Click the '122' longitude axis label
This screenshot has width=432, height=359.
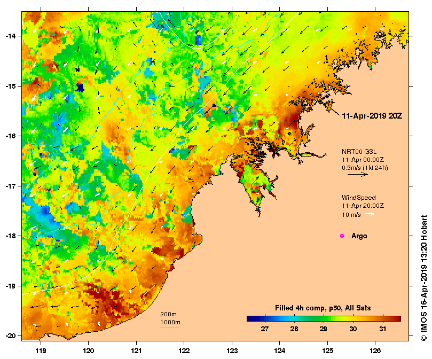coord(184,351)
